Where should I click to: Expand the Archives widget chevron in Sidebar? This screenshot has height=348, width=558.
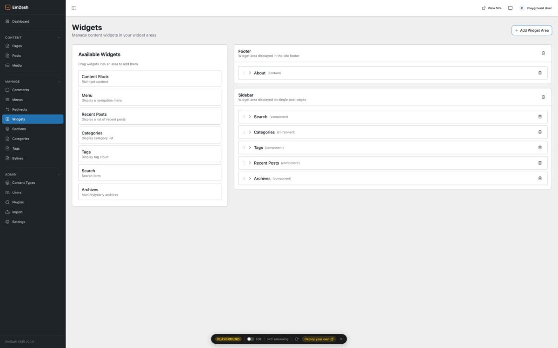point(250,178)
